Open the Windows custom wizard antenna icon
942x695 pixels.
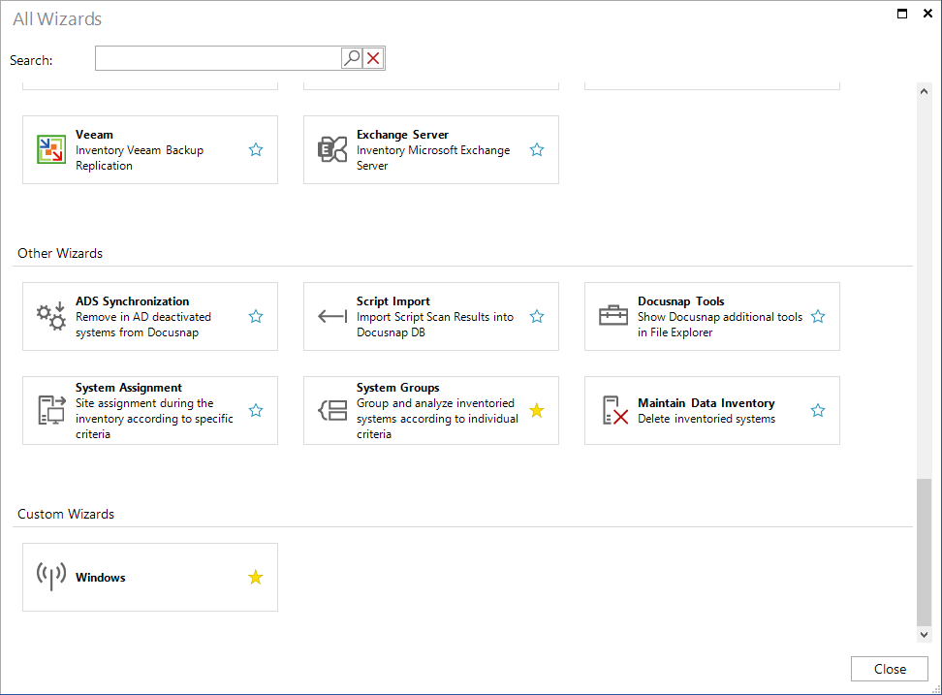click(50, 577)
